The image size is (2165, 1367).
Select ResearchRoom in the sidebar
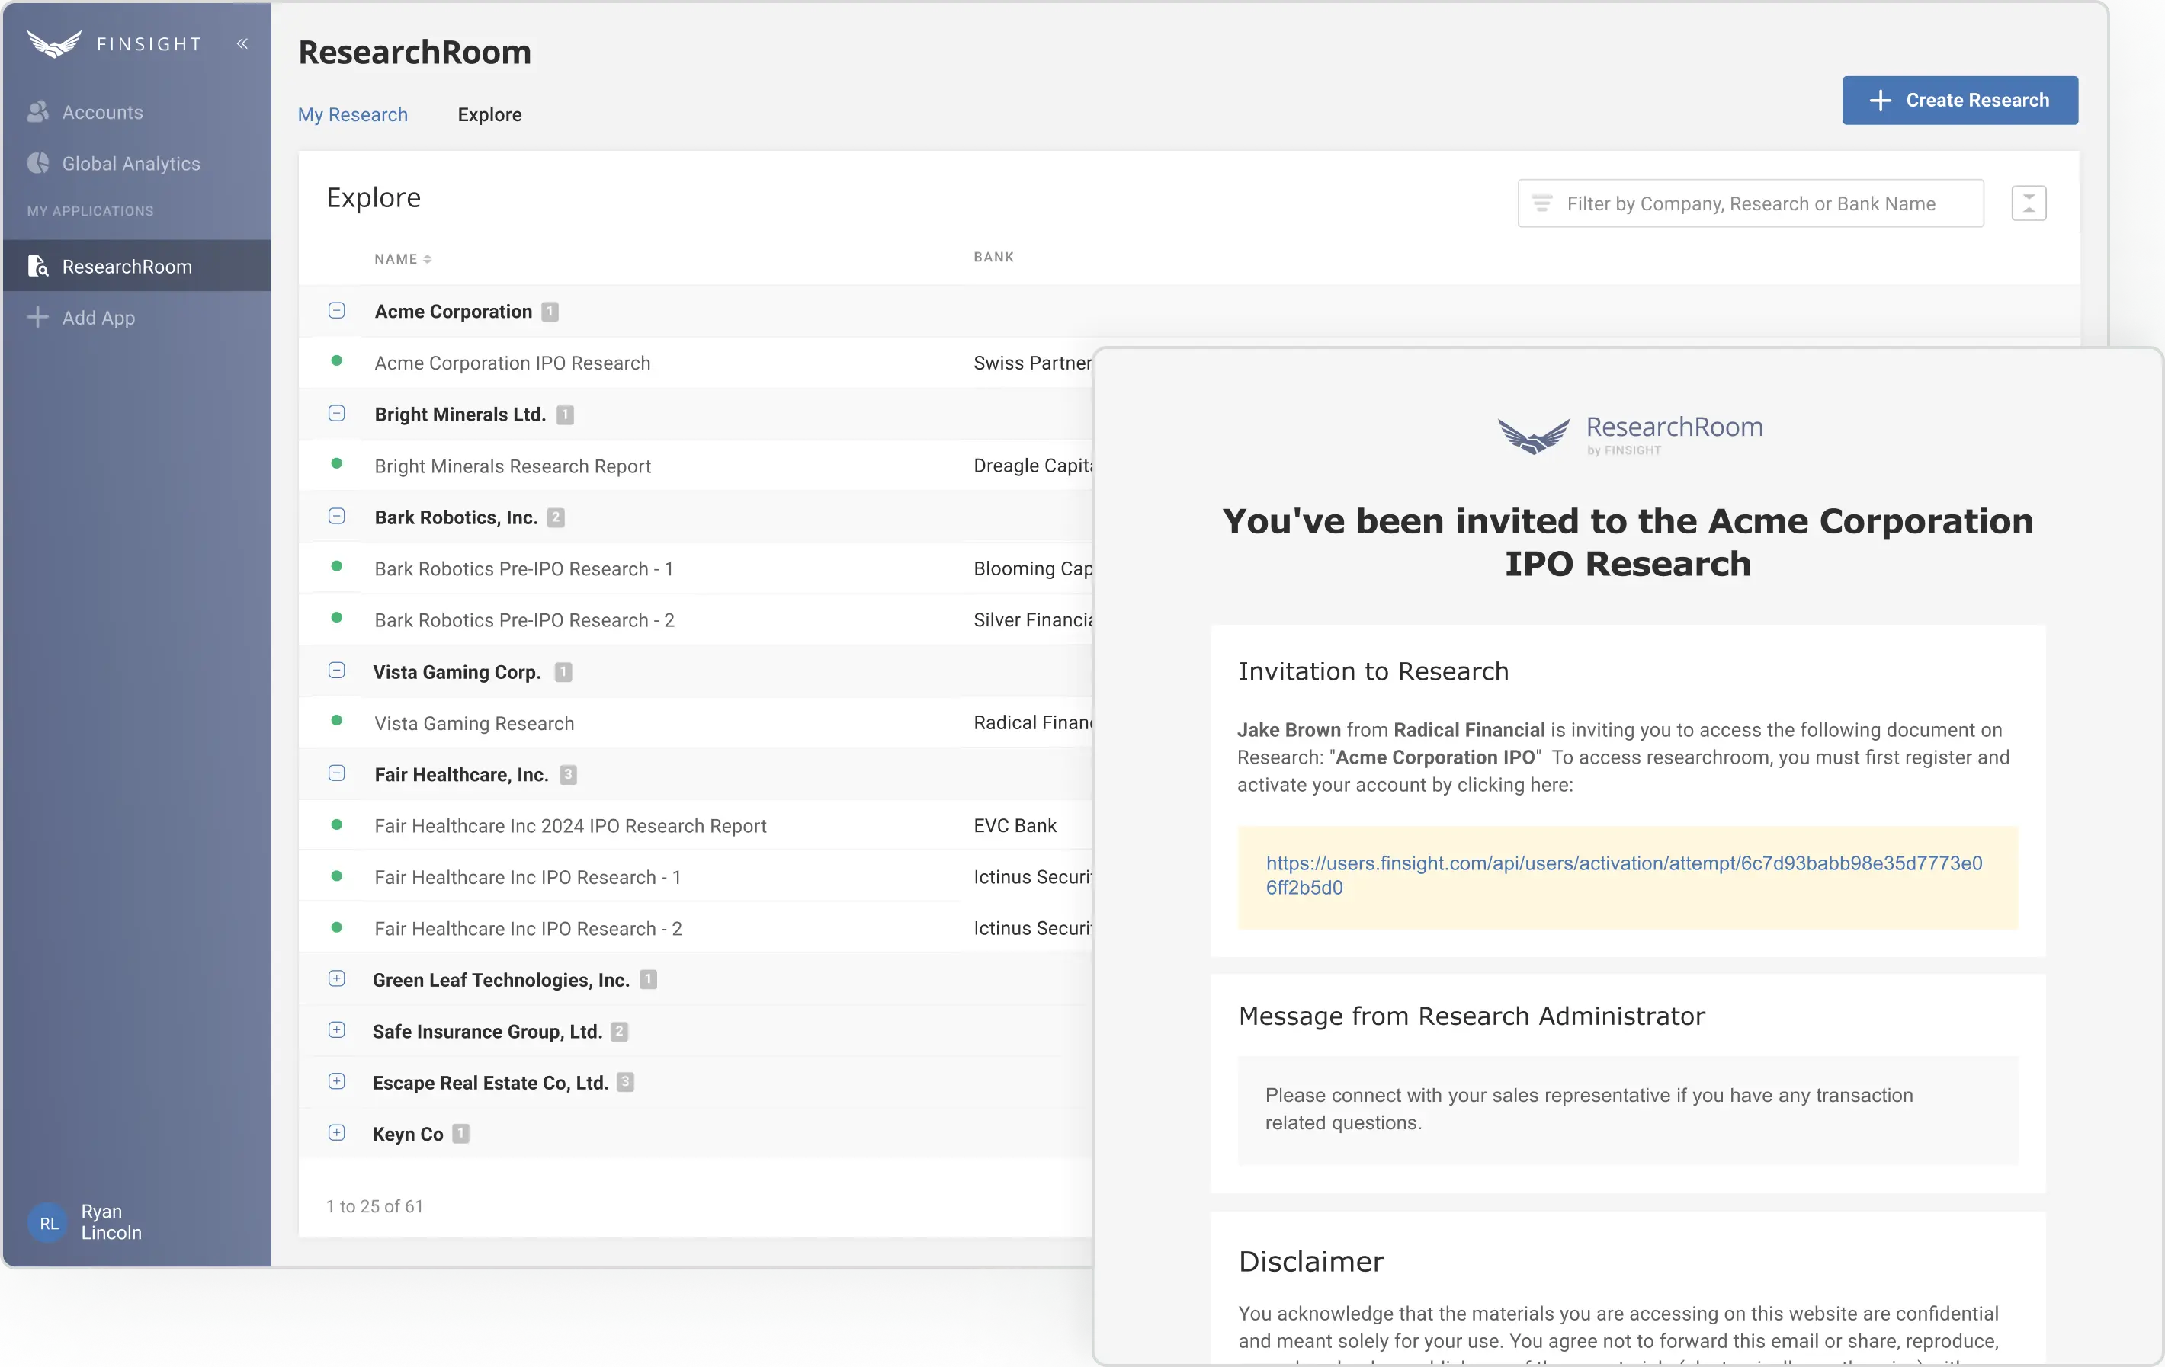click(x=136, y=266)
